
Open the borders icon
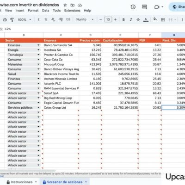(163, 19)
